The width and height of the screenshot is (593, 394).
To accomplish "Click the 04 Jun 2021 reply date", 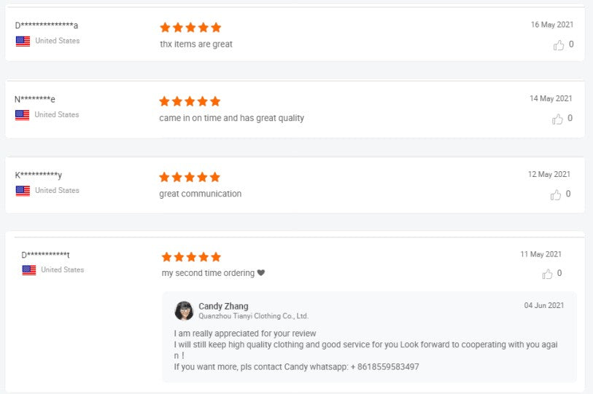I will 543,305.
